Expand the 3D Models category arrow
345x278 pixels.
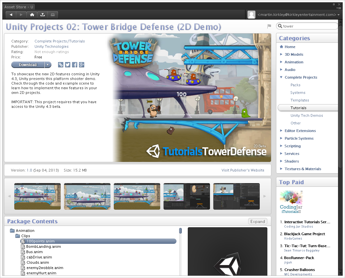coord(281,54)
